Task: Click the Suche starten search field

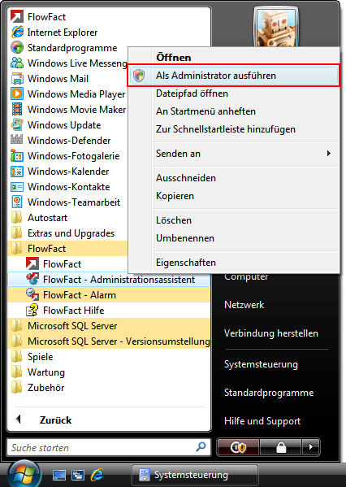Action: coord(109,447)
